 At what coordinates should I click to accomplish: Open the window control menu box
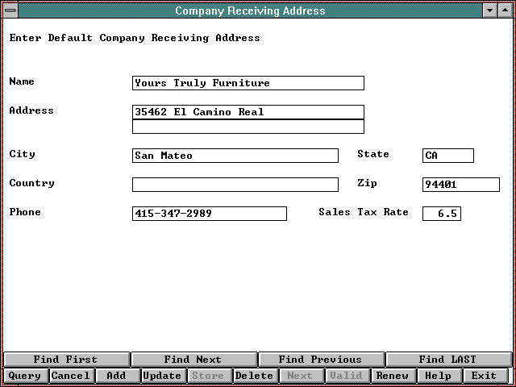pyautogui.click(x=10, y=10)
